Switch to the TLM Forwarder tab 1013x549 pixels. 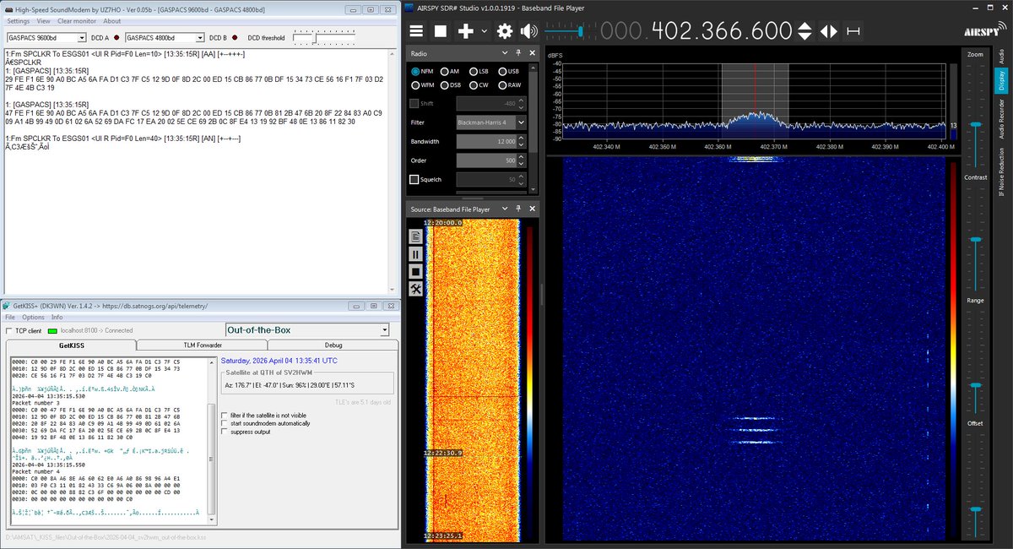pos(203,345)
